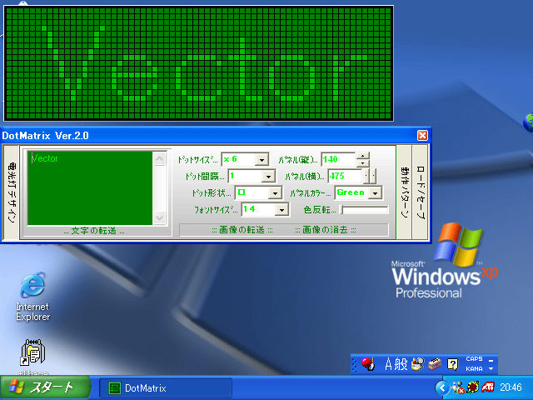Screen dimensions: 533x400
Task: Click the パネル(横) field showing 475
Action: 345,176
